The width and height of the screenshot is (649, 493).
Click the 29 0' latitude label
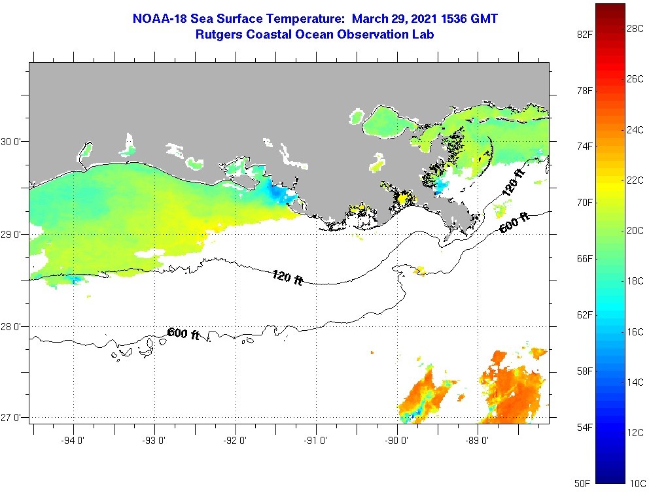tap(10, 235)
